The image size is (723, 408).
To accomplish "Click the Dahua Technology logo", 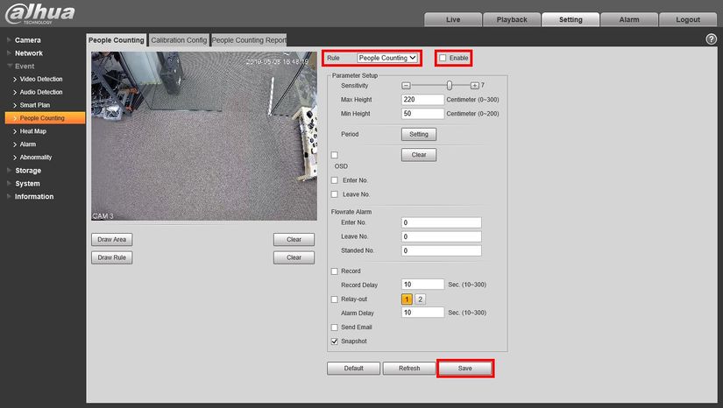I will pos(39,13).
